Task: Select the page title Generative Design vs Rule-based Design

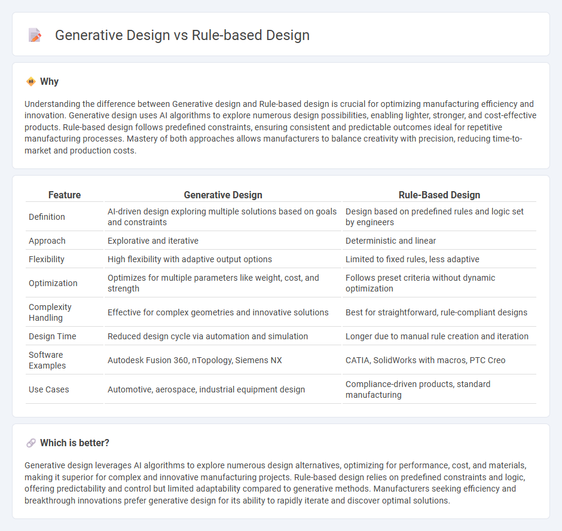Action: click(182, 35)
